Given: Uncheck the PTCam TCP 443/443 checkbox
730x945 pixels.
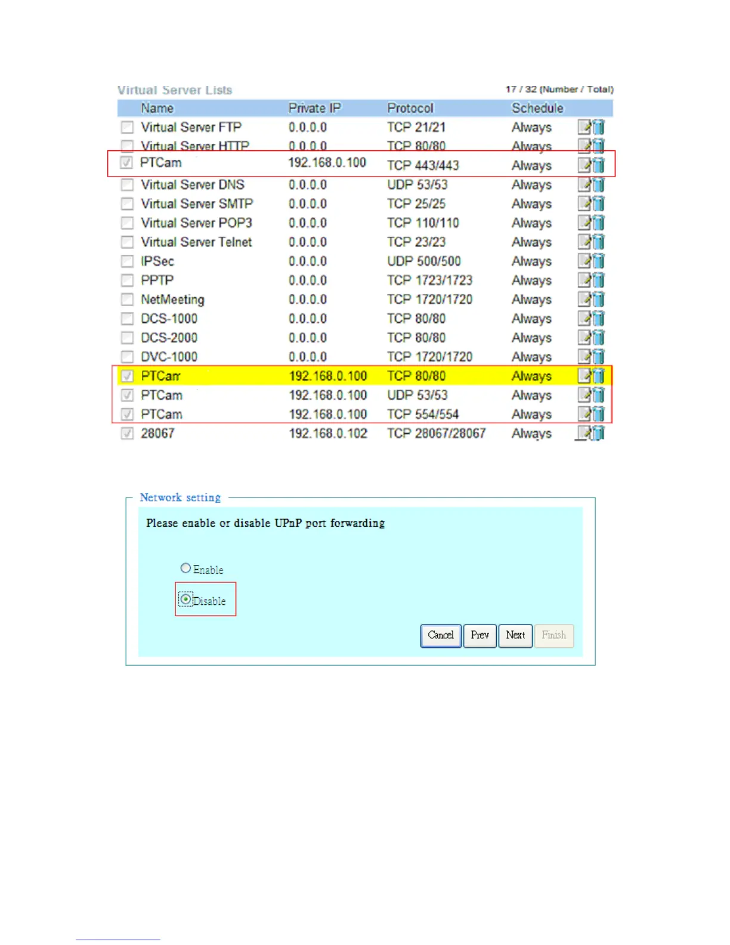Looking at the screenshot, I should click(126, 162).
